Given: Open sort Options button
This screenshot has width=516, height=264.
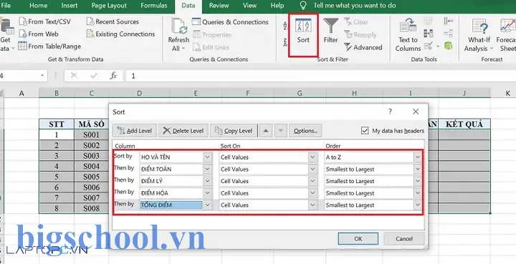Looking at the screenshot, I should click(x=305, y=131).
